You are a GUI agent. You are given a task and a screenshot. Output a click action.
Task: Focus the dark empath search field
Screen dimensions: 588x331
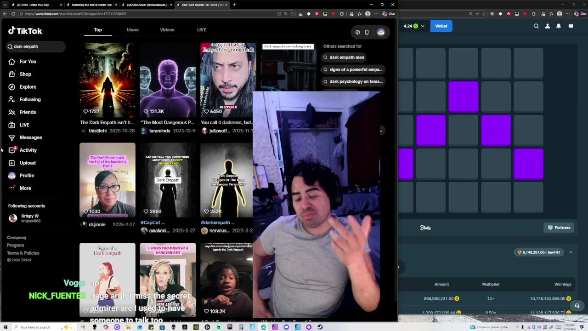point(36,46)
